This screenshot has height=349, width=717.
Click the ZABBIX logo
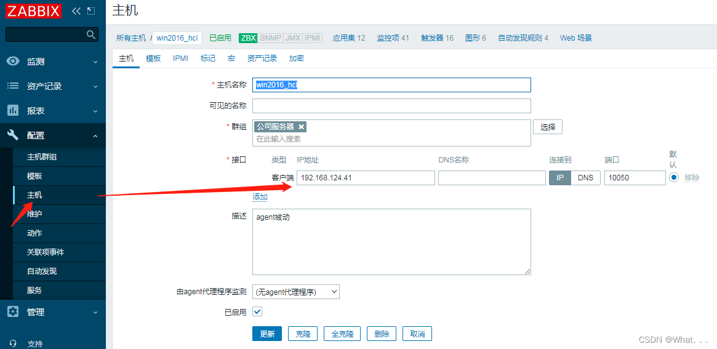pos(33,10)
